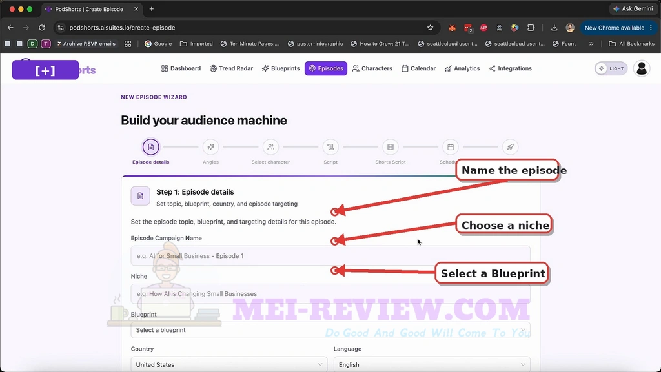Go to Blueprints section
The width and height of the screenshot is (661, 372).
point(280,68)
